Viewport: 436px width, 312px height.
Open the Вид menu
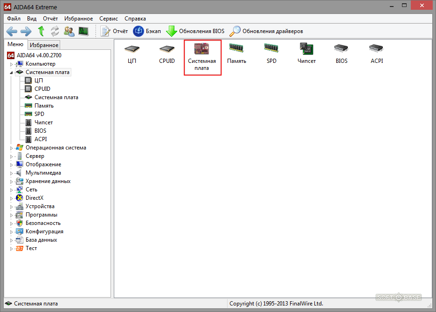tap(32, 19)
